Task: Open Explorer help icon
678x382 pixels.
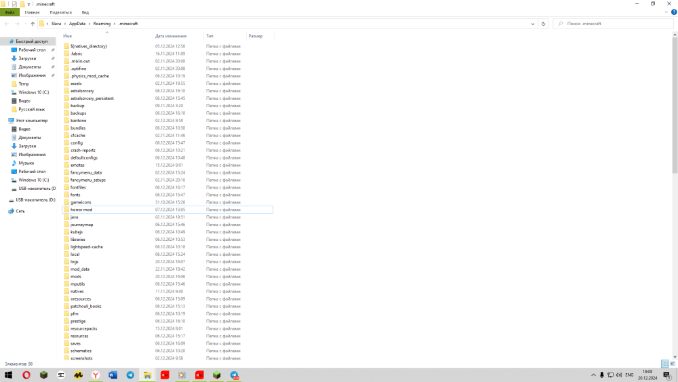Action: [674, 12]
